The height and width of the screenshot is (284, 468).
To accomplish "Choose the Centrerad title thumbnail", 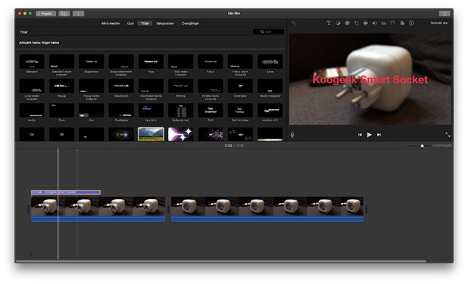I will pyautogui.click(x=240, y=86).
